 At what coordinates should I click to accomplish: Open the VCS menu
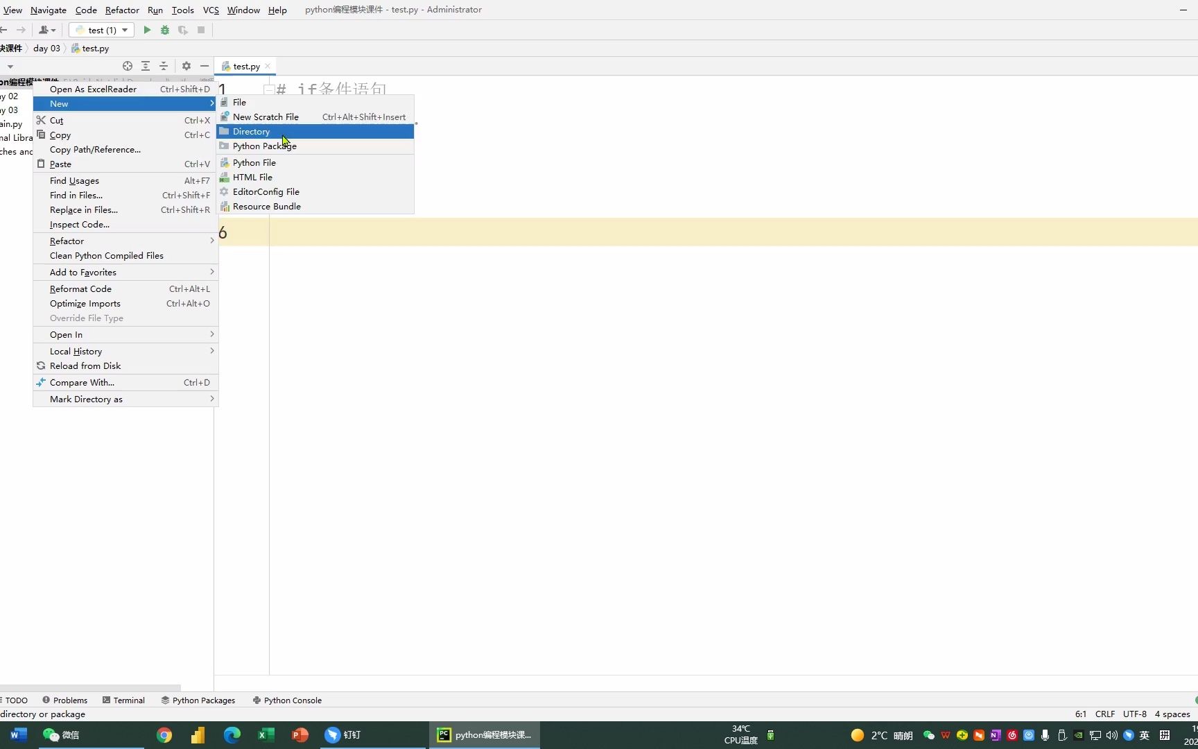click(211, 10)
